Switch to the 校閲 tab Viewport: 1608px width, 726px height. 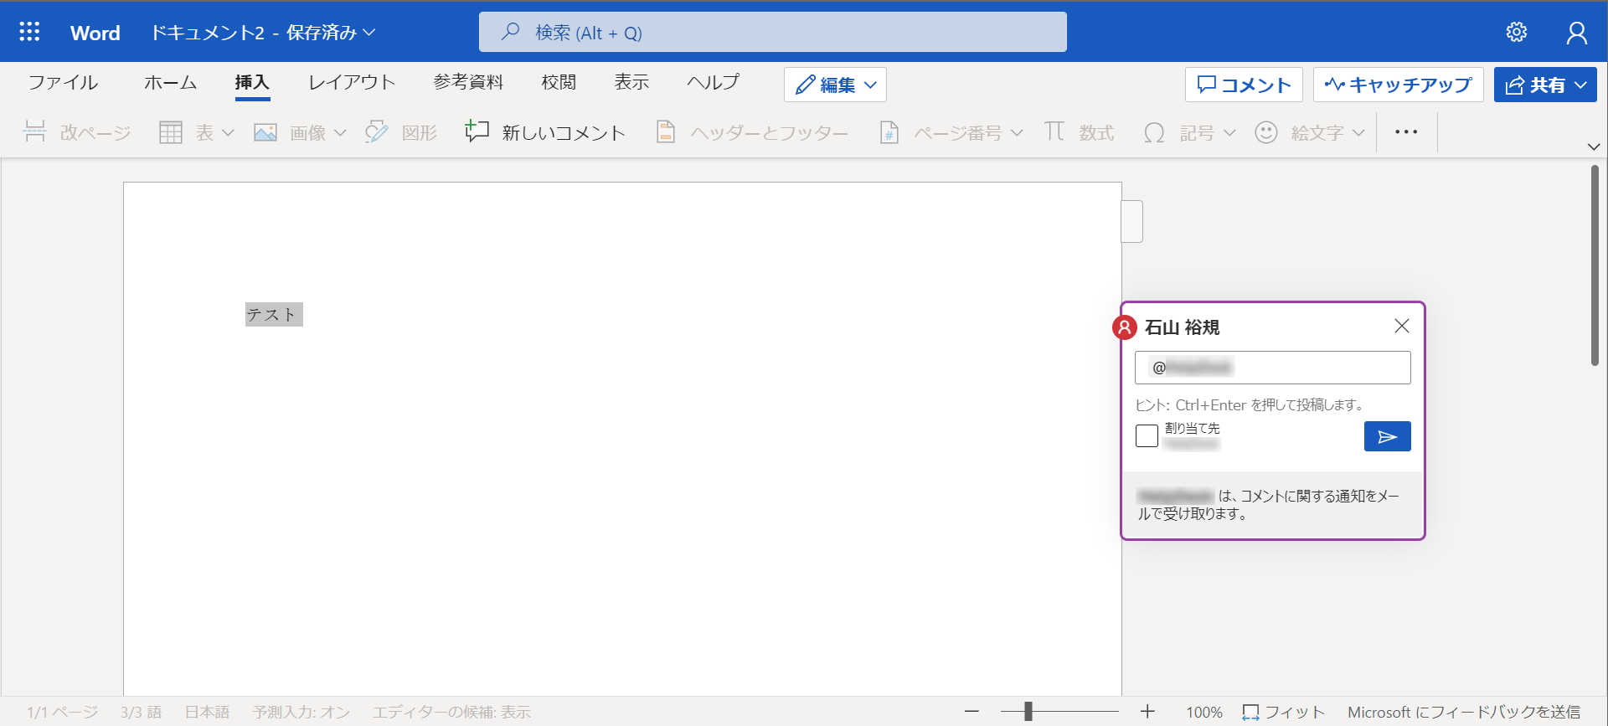(559, 82)
